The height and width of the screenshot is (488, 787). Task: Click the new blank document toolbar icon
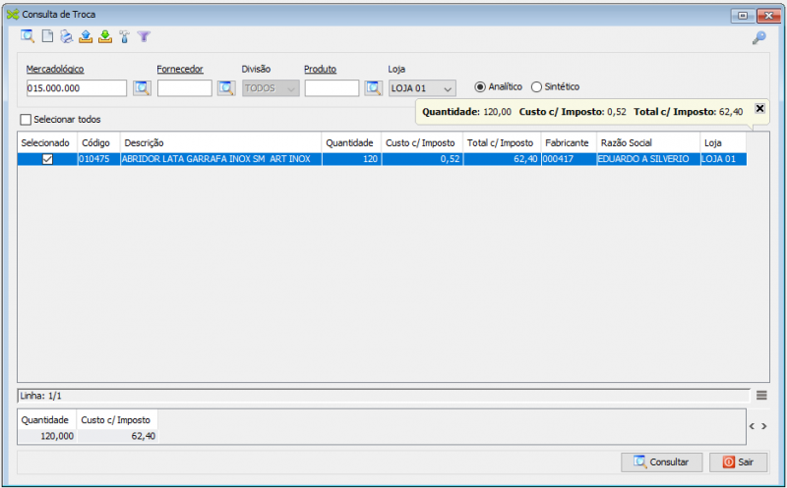click(x=46, y=37)
